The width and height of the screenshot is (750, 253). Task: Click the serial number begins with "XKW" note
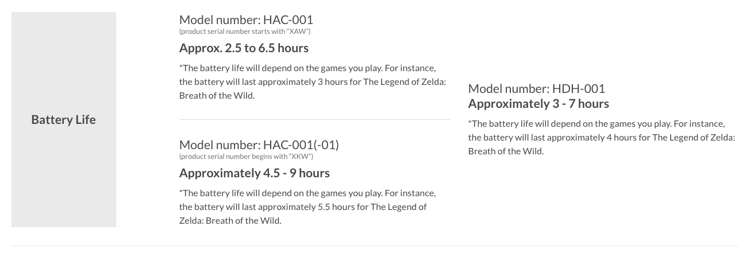[246, 157]
